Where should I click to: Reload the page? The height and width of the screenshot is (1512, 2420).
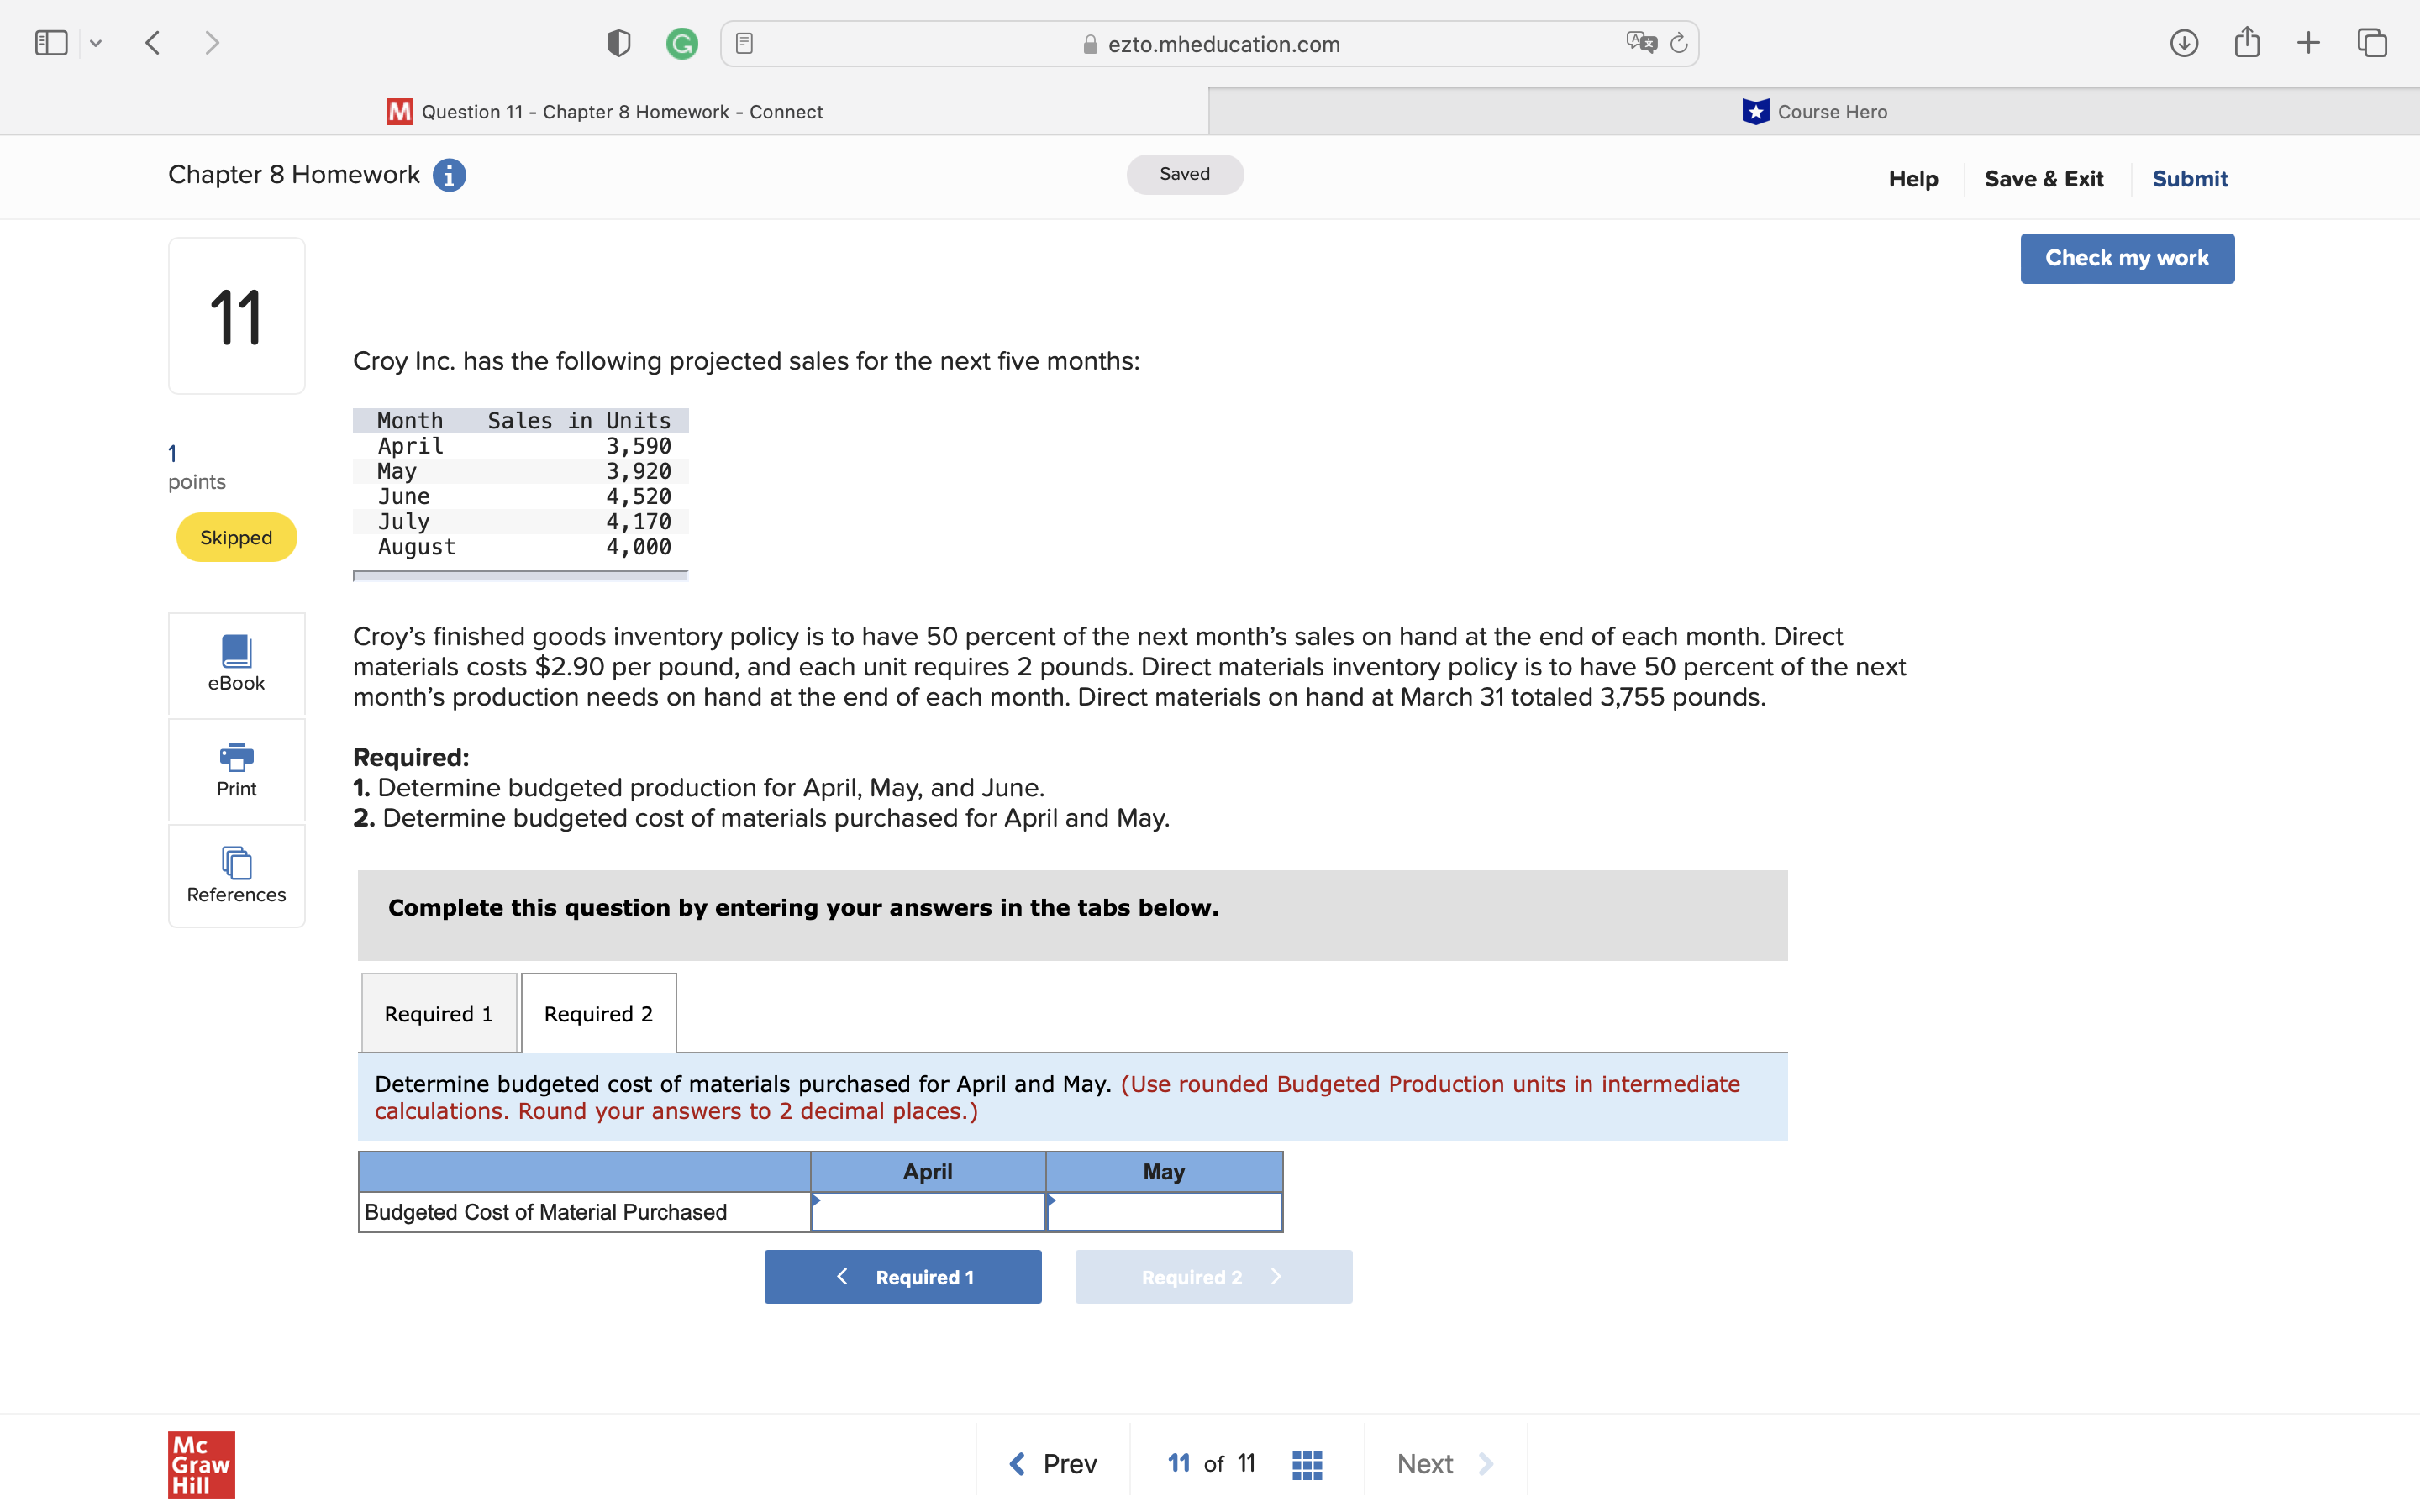coord(1679,43)
